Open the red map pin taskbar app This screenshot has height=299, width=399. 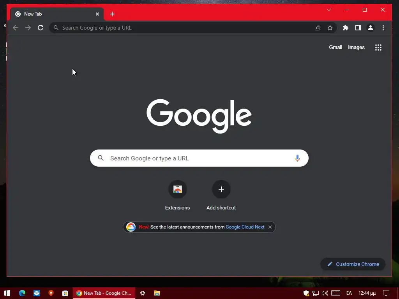point(51,293)
